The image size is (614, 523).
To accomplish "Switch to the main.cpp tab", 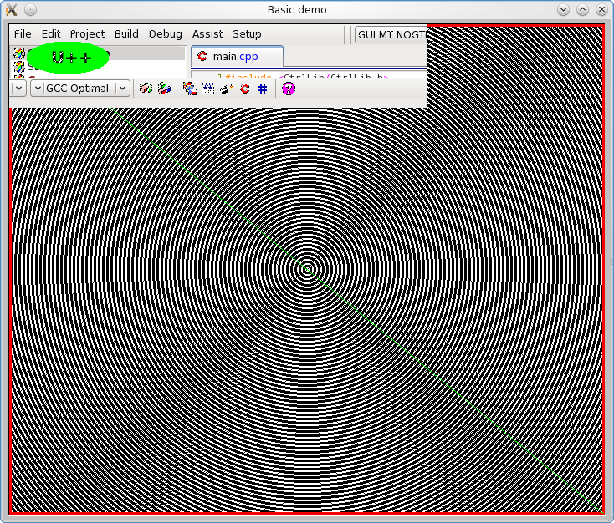I will point(237,57).
